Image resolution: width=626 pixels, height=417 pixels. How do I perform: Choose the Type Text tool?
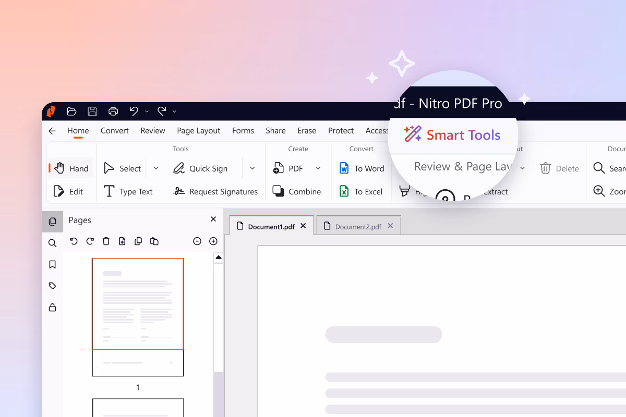(128, 191)
